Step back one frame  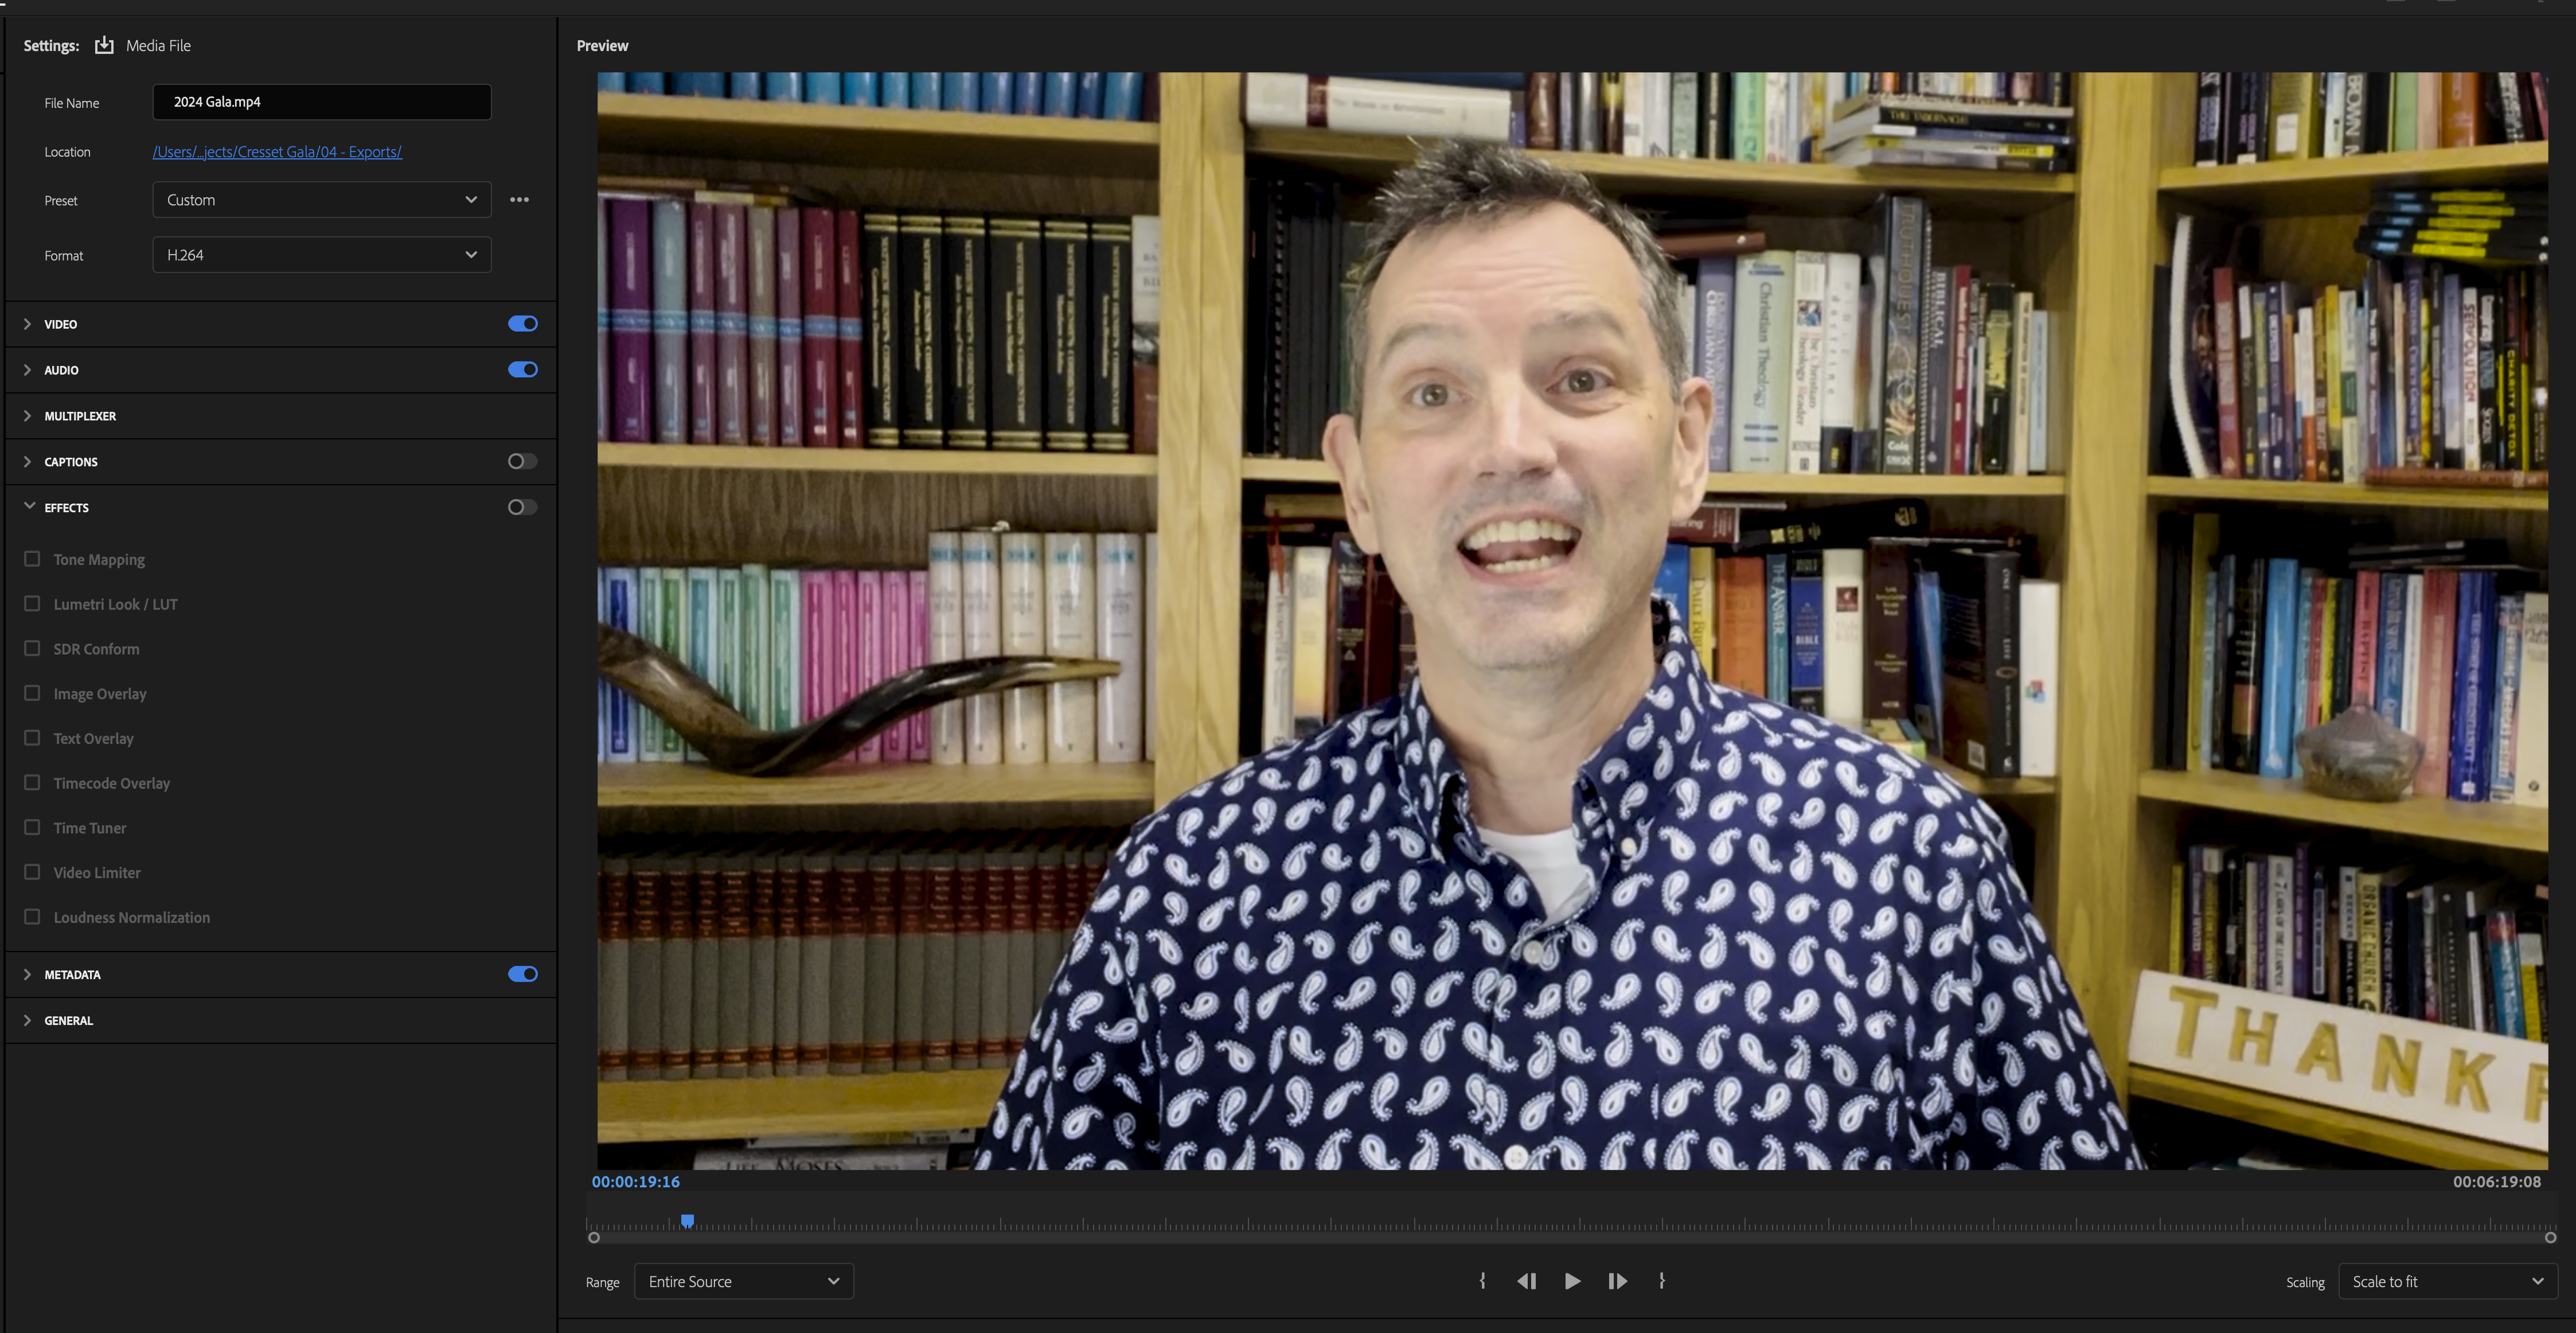coord(1526,1281)
